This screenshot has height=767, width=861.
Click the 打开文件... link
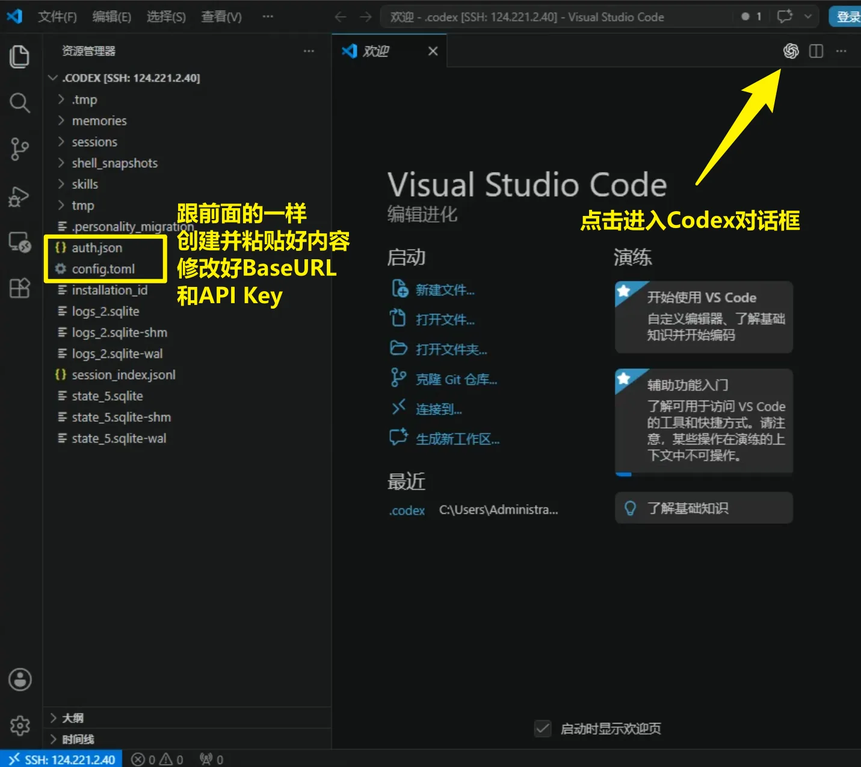445,319
